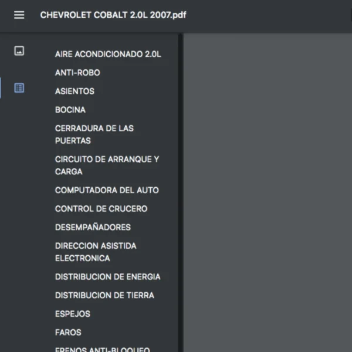The height and width of the screenshot is (352, 352).
Task: Open CERRADURA DE LAS PUERTAS bookmark
Action: click(94, 134)
